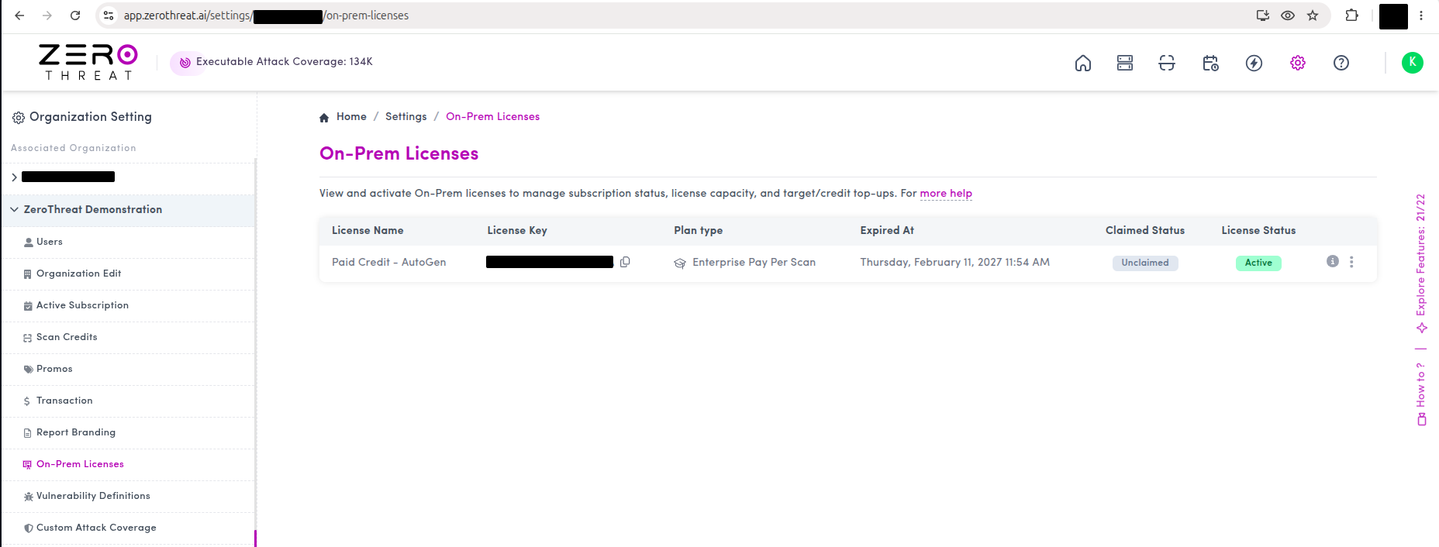Click License Name column header
Screen dimensions: 1439x547
click(368, 231)
